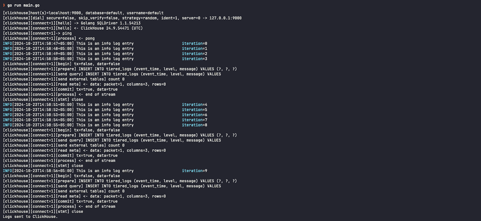Image resolution: width=481 pixels, height=221 pixels.
Task: Click the 'iteration=8' field
Action: [x=195, y=125]
